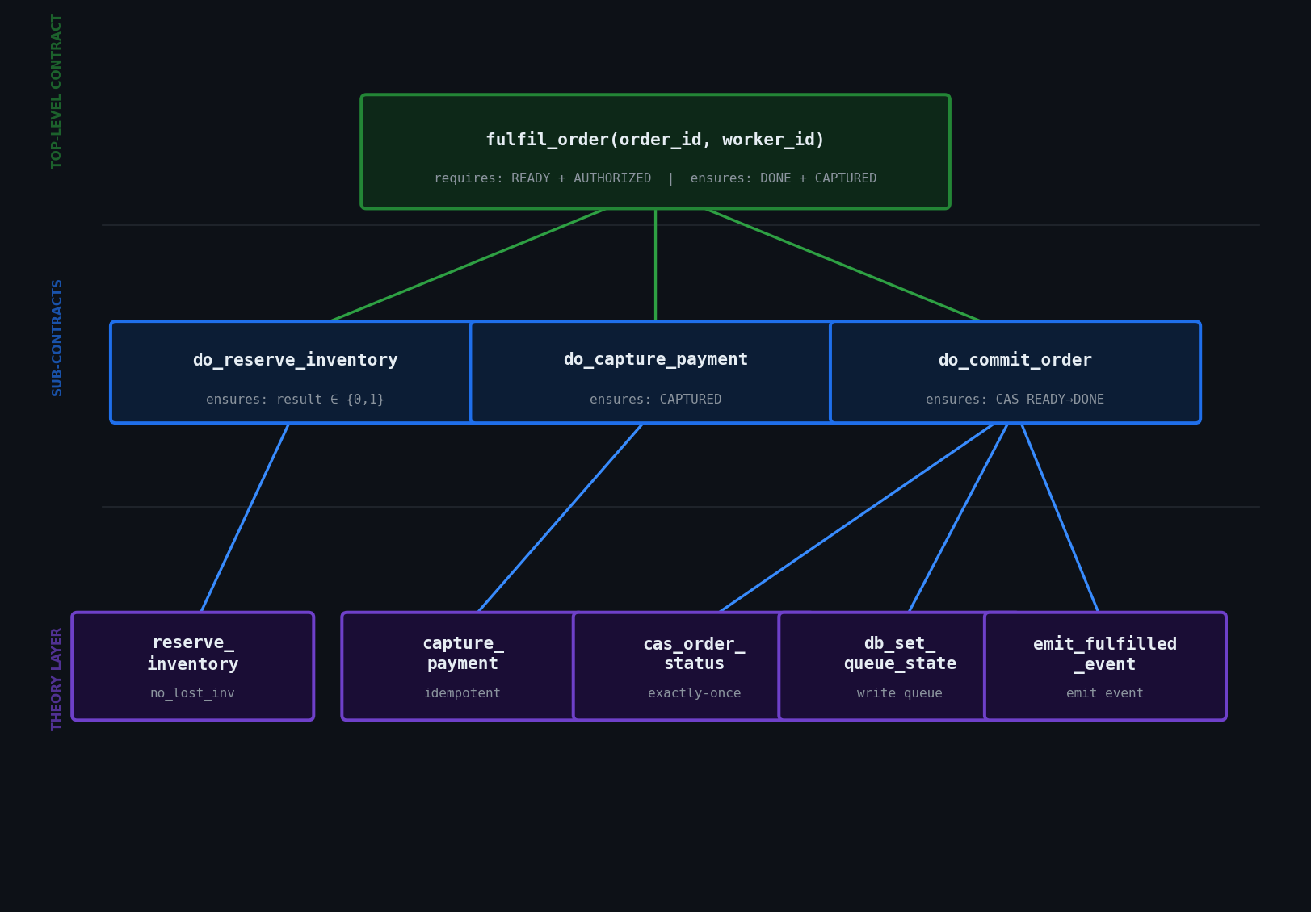Select the emit_fulfilled_event node
This screenshot has width=1311, height=912.
1105,666
